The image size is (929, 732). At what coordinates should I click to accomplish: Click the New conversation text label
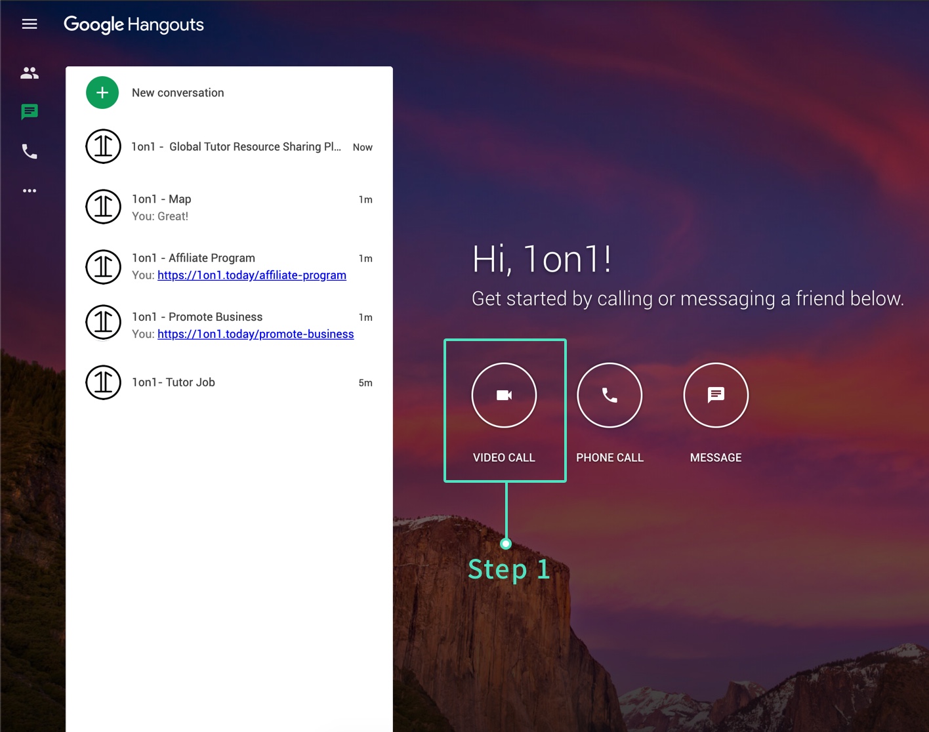pos(178,92)
